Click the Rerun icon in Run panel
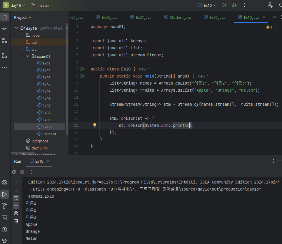The image size is (282, 244). coord(14,172)
